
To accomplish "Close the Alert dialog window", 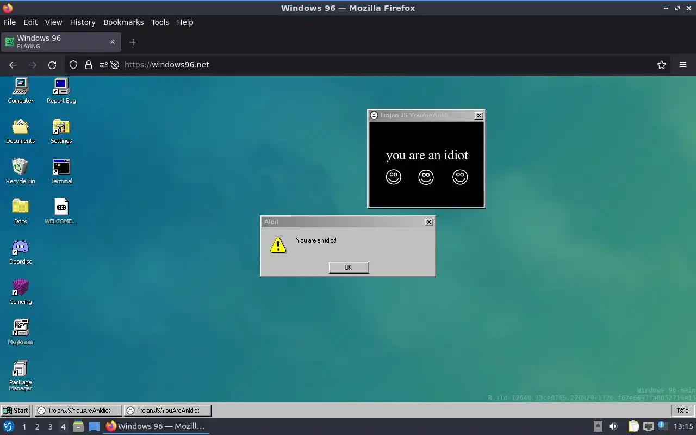I will pos(429,222).
